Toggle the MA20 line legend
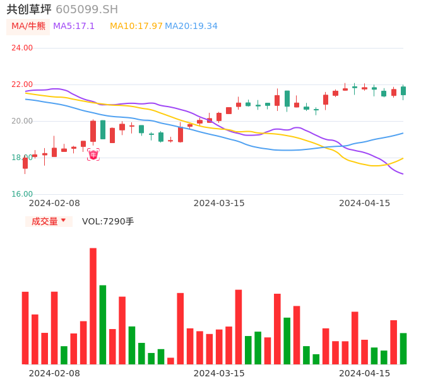 click(x=191, y=26)
